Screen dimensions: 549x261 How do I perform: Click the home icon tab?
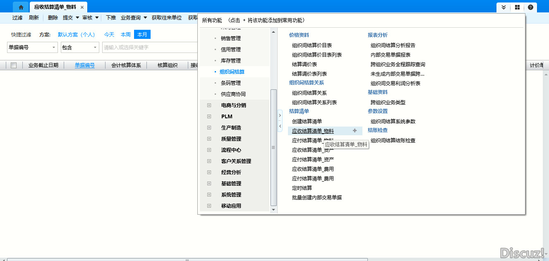tap(21, 7)
